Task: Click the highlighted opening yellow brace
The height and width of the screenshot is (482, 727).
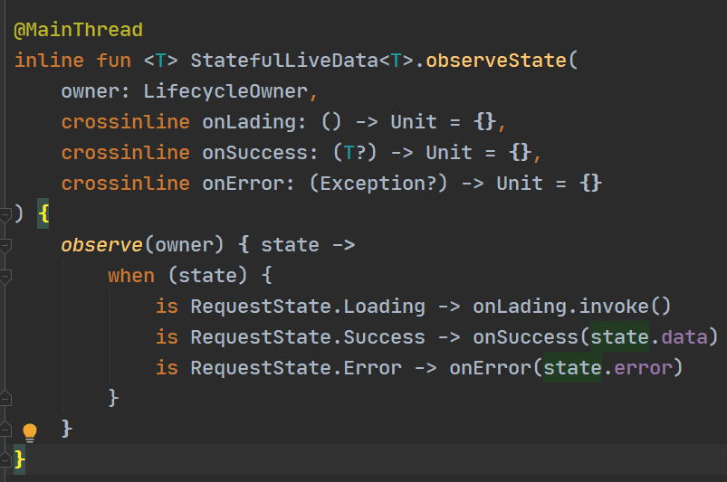Action: point(43,213)
